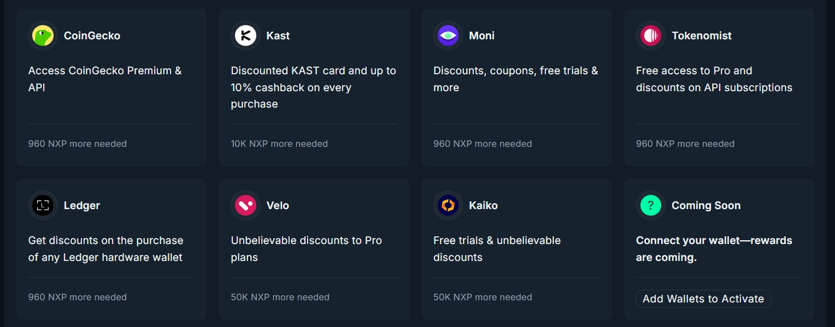The image size is (835, 327).
Task: Select the Ledger hardware wallet card
Action: [111, 248]
